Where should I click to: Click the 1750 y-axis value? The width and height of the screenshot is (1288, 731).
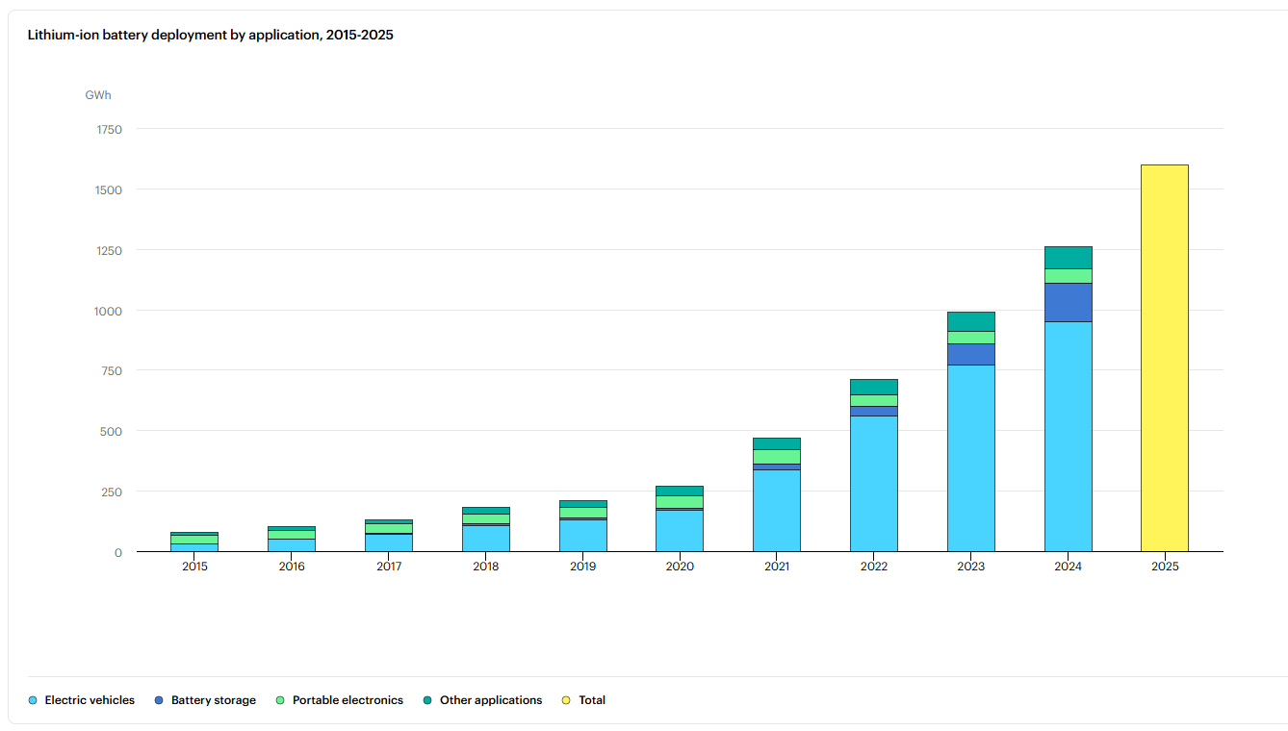pyautogui.click(x=110, y=129)
